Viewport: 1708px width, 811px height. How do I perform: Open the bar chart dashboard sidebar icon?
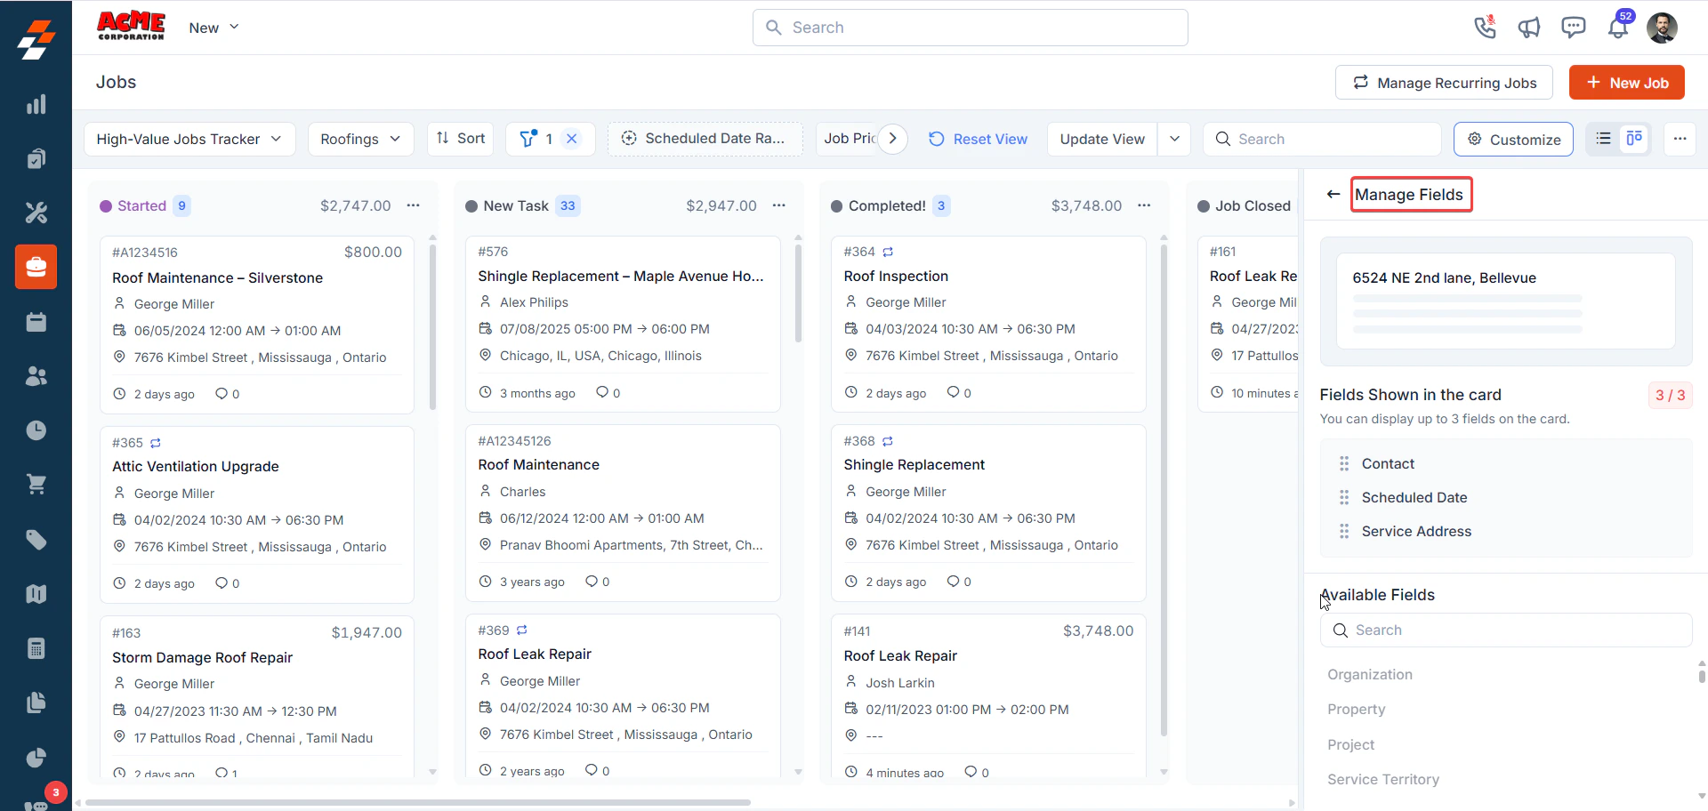pos(36,104)
